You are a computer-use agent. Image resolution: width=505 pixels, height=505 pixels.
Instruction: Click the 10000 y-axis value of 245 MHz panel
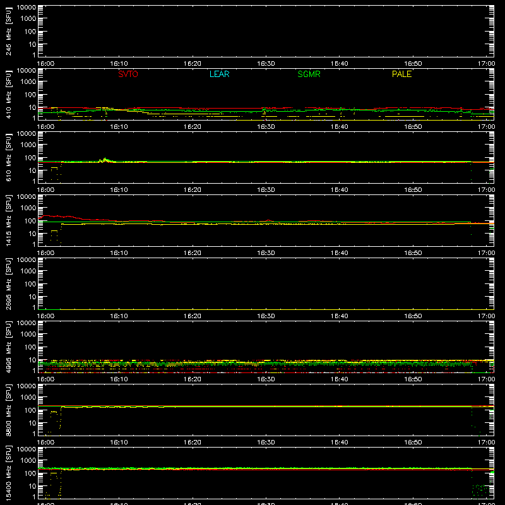(27, 8)
